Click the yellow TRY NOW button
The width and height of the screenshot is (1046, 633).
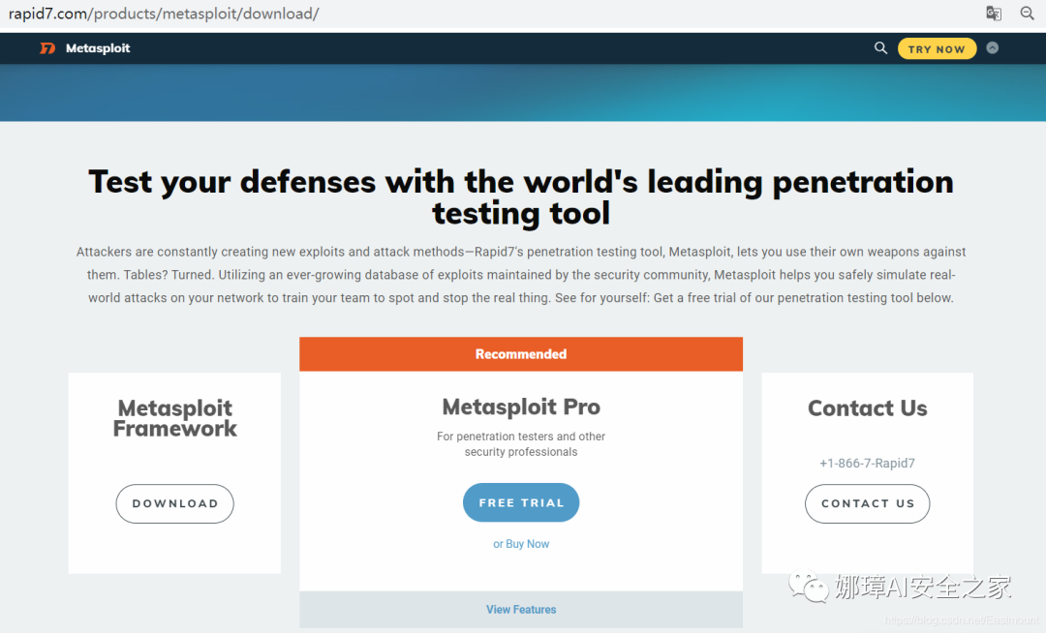(x=937, y=48)
